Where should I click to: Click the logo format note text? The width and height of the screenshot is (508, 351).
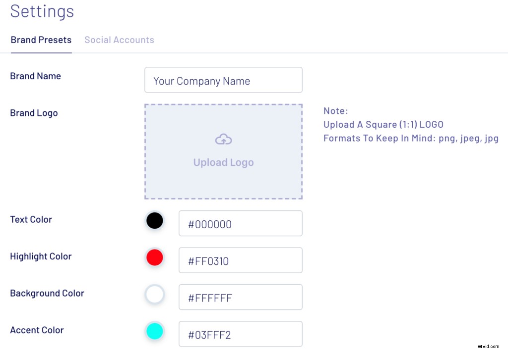click(x=411, y=138)
